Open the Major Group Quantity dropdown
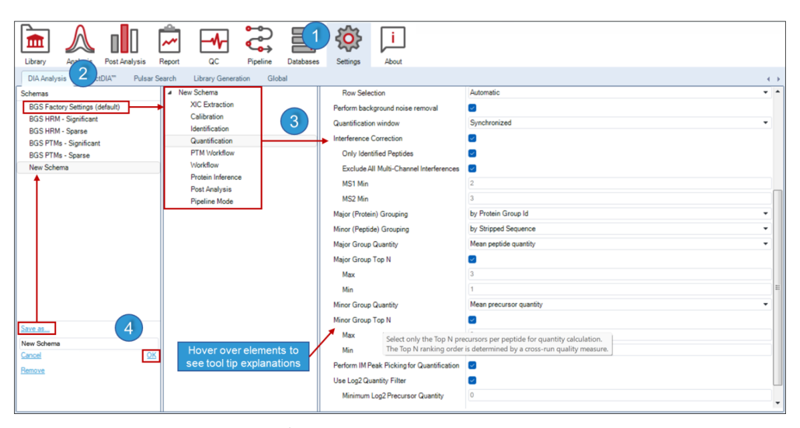The width and height of the screenshot is (800, 428). [x=619, y=244]
